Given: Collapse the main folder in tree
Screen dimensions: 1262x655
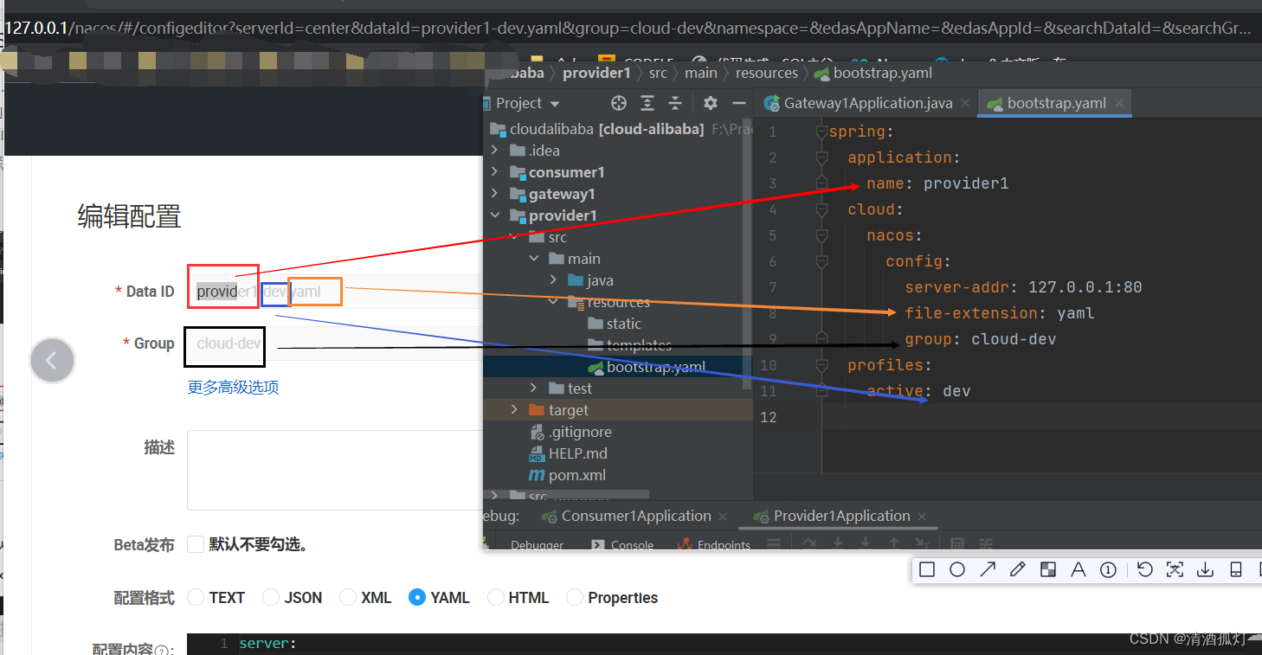Looking at the screenshot, I should [534, 259].
